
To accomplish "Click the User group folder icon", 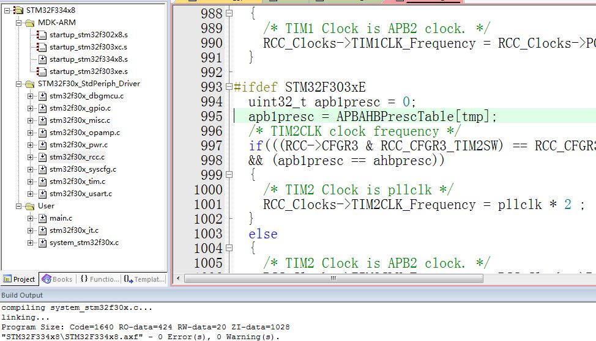I will coord(30,206).
